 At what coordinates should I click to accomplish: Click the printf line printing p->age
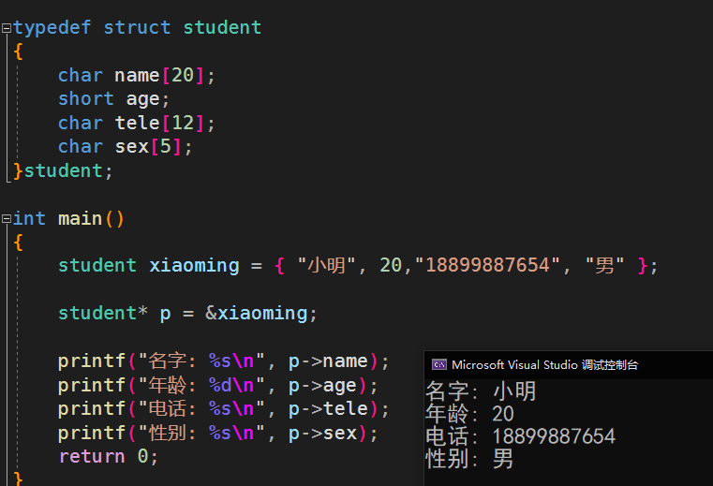pyautogui.click(x=218, y=386)
